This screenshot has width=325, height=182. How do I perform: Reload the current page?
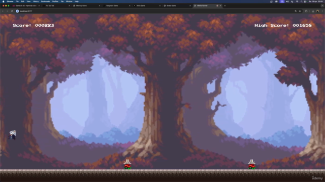[12, 11]
